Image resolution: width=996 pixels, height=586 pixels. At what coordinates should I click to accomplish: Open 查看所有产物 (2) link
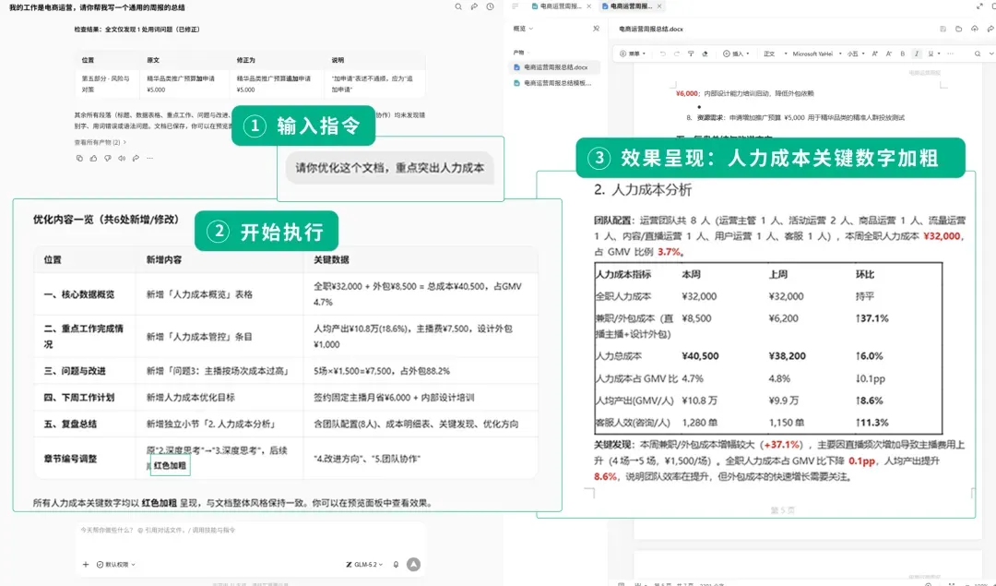coord(100,142)
